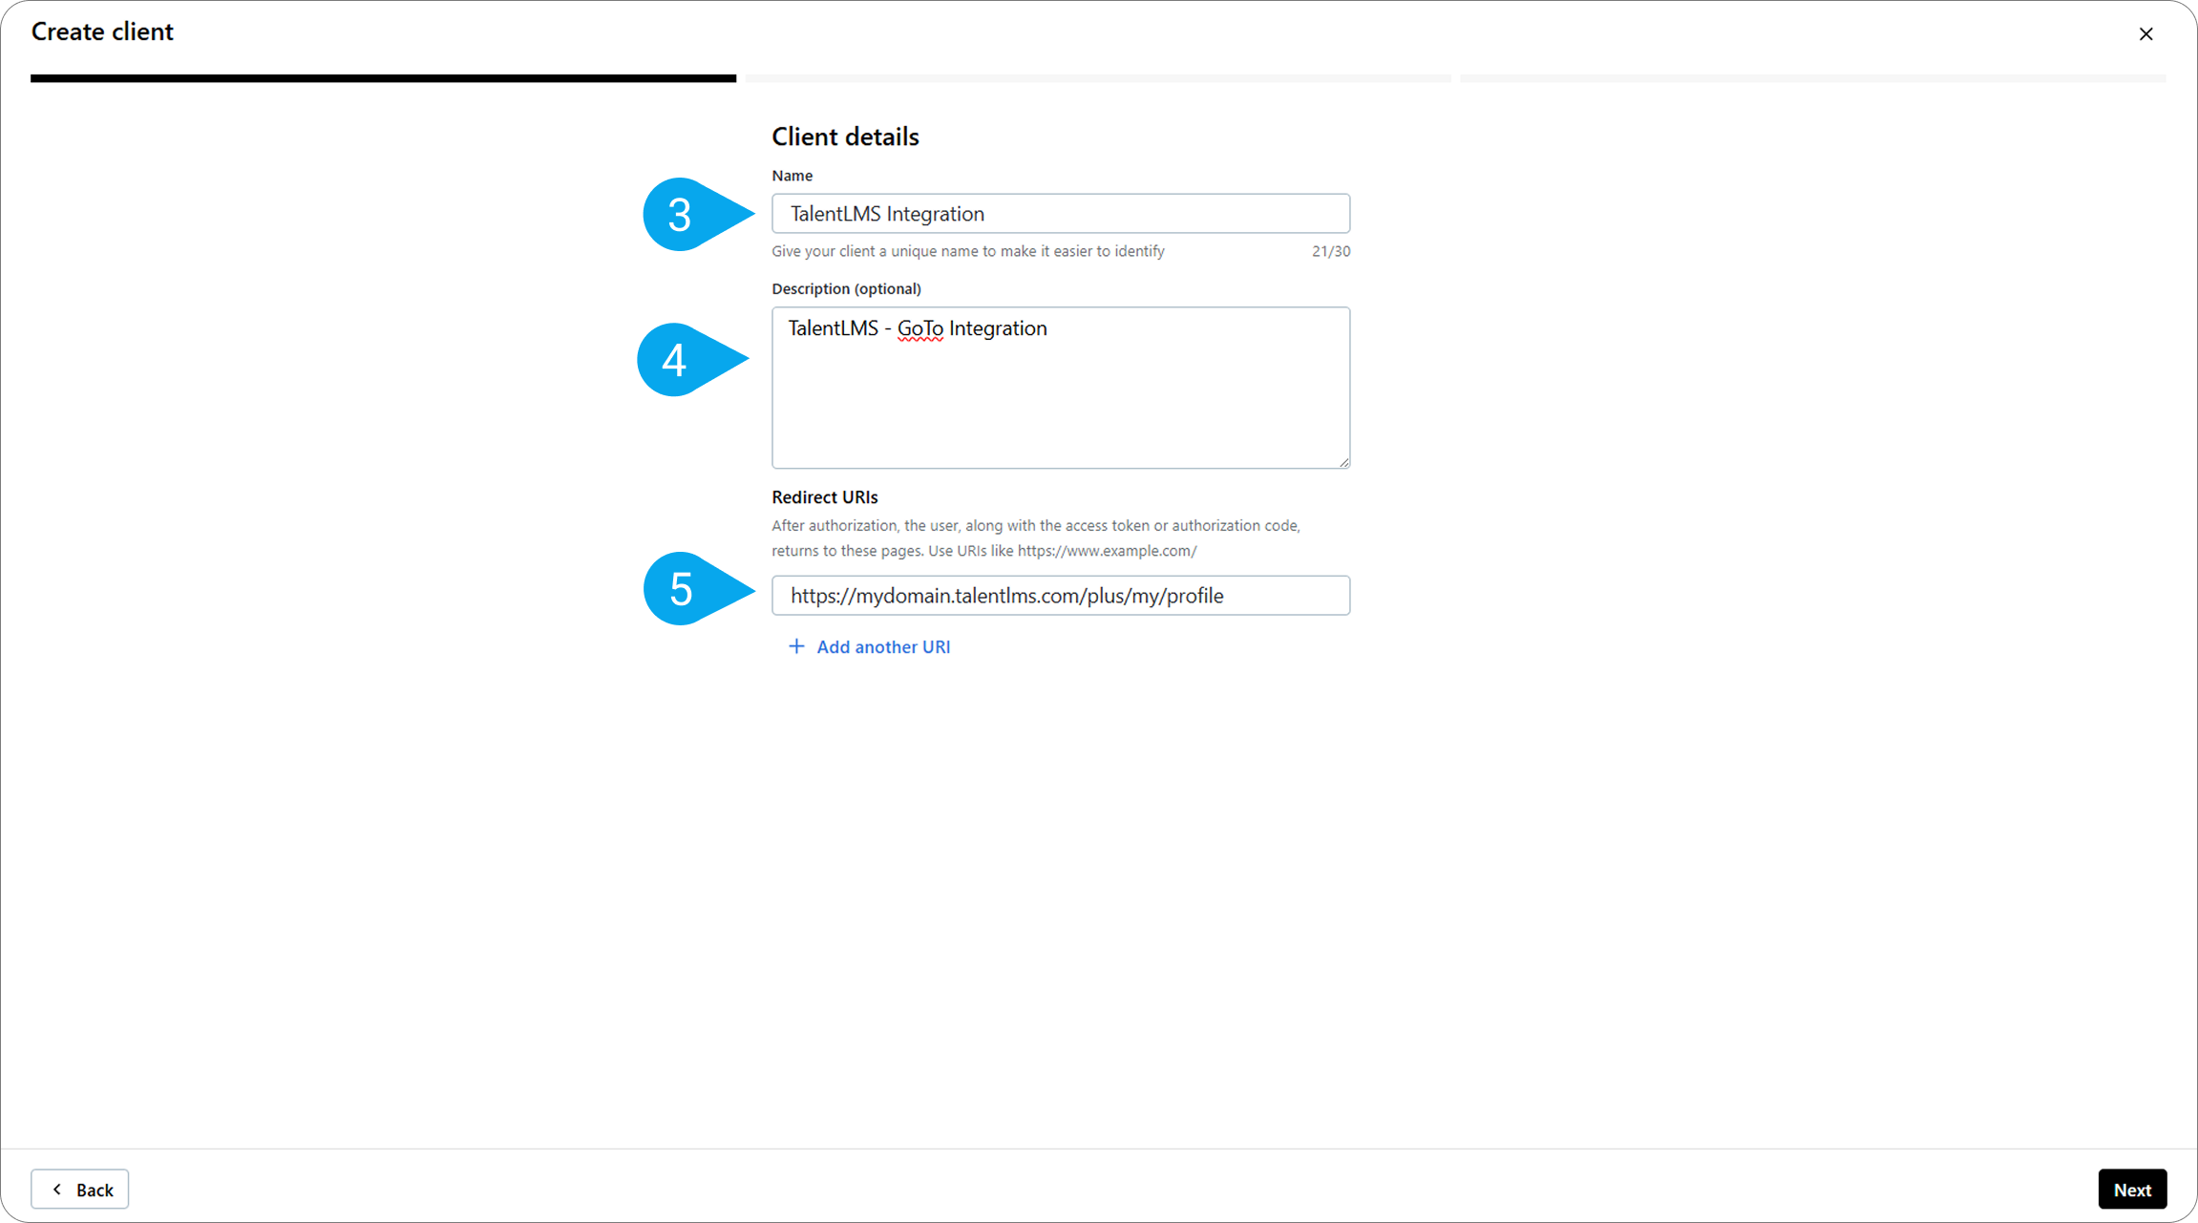Go back with the Back button
2198x1223 pixels.
[x=80, y=1189]
